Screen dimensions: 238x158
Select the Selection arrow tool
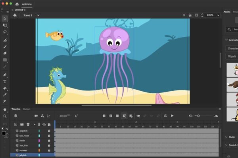(5, 19)
